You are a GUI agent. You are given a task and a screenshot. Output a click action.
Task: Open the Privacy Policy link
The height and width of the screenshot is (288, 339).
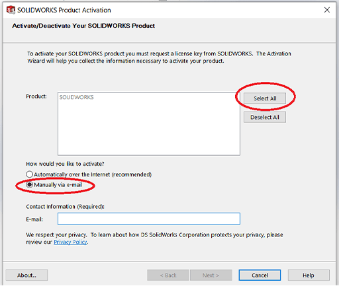pos(70,242)
